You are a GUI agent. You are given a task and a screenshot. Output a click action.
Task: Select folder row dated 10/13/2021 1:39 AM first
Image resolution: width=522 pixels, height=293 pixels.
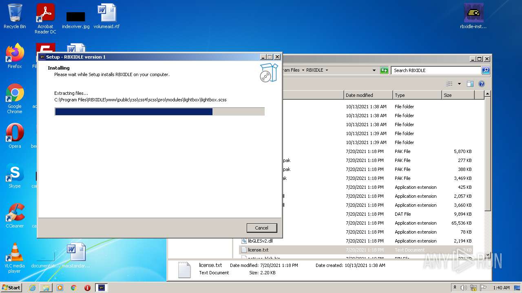pyautogui.click(x=377, y=133)
